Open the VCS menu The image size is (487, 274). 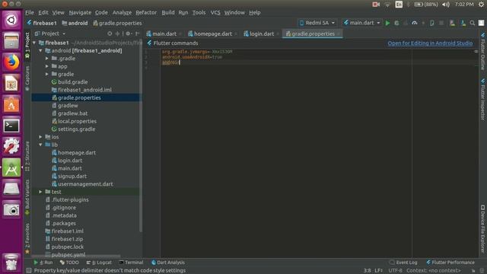pyautogui.click(x=215, y=12)
